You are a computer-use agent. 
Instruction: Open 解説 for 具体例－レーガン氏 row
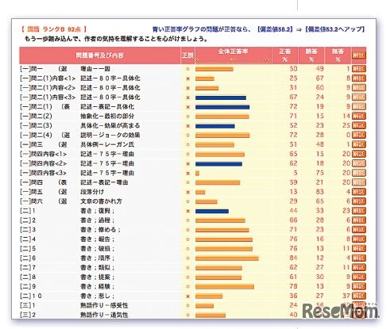(359, 144)
